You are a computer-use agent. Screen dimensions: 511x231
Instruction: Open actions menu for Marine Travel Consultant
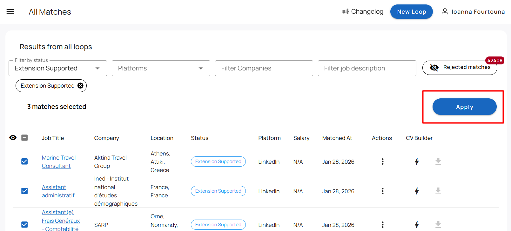pyautogui.click(x=382, y=162)
